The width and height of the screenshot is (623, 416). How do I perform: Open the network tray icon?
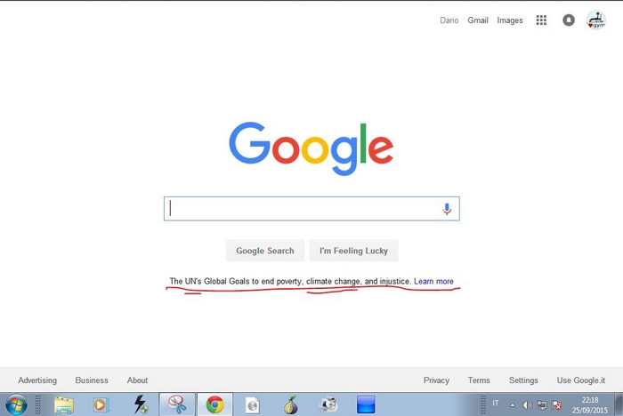coord(541,405)
